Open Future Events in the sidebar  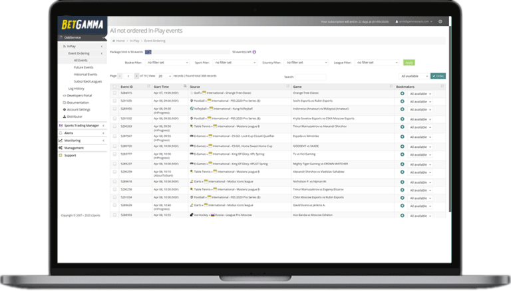(x=84, y=67)
